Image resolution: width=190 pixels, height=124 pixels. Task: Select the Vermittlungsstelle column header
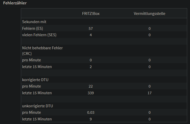149,14
